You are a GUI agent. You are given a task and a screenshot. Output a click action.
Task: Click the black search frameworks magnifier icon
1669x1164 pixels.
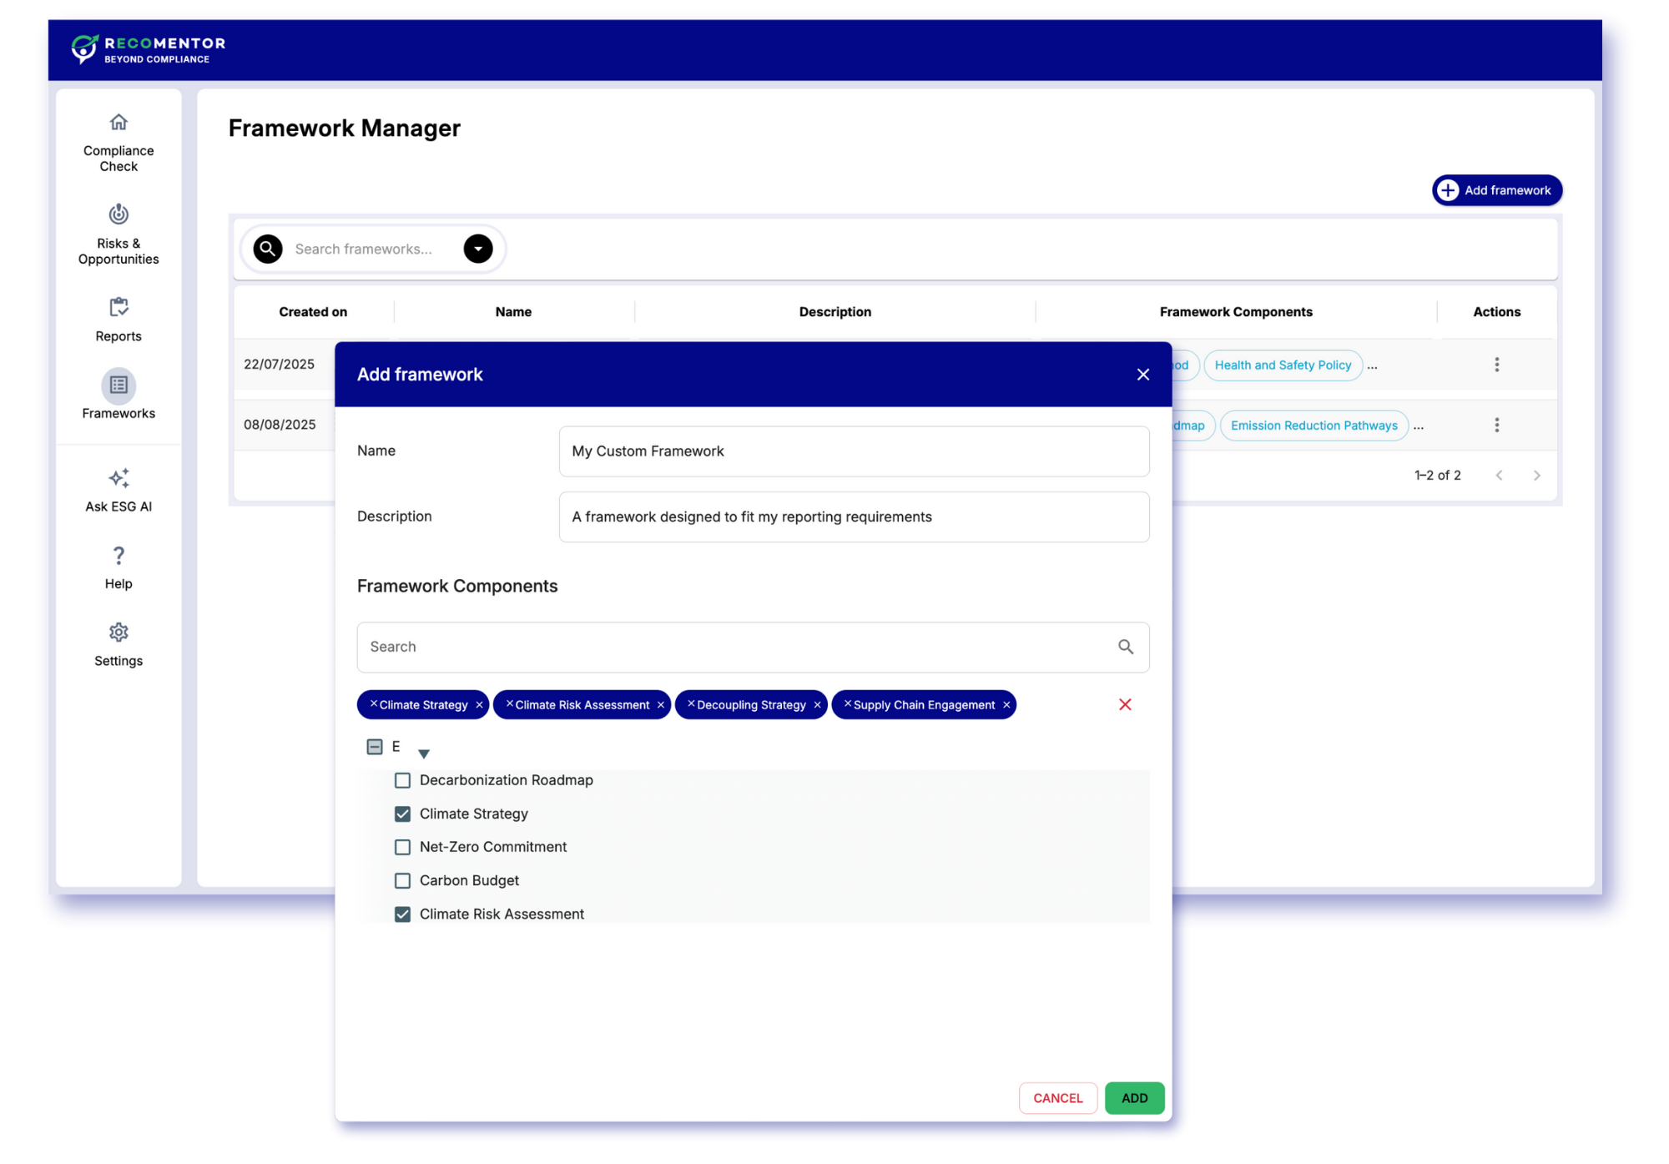tap(268, 249)
